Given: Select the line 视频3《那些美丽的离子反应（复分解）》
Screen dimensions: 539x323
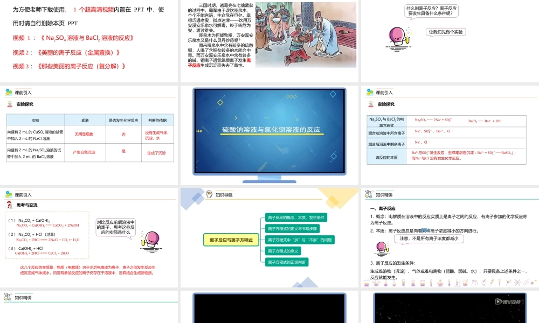Looking at the screenshot, I should 69,66.
